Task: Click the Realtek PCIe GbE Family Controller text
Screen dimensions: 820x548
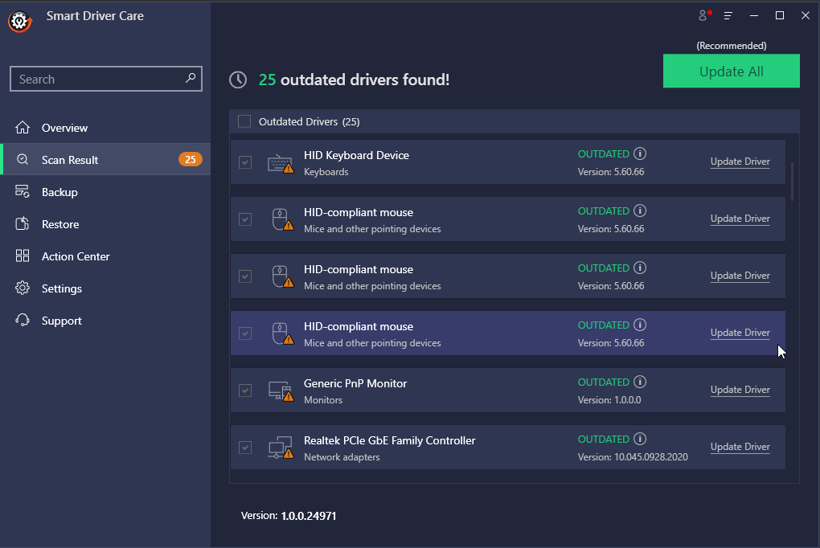Action: click(390, 440)
